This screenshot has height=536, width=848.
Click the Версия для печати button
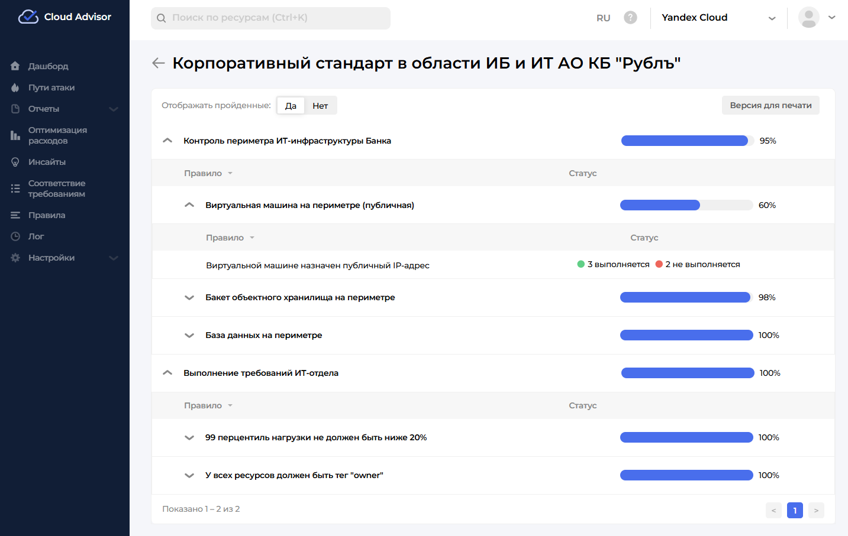[x=770, y=105]
